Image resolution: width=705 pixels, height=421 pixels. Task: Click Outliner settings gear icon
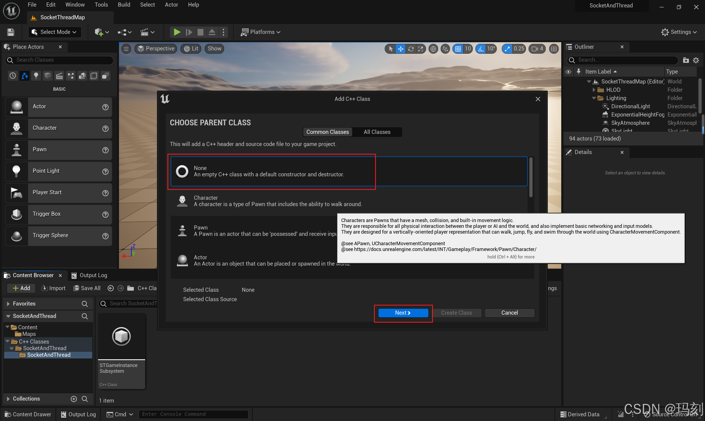pyautogui.click(x=696, y=60)
